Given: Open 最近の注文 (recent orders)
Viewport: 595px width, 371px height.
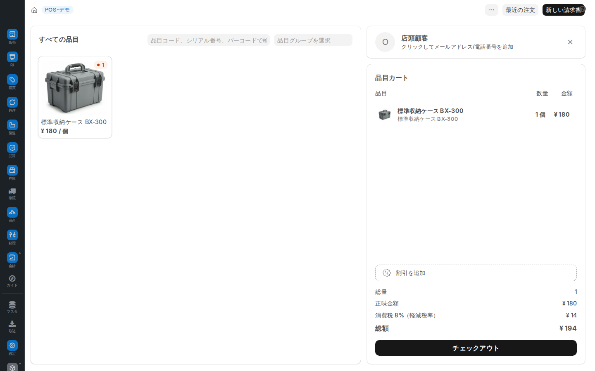Looking at the screenshot, I should [520, 10].
